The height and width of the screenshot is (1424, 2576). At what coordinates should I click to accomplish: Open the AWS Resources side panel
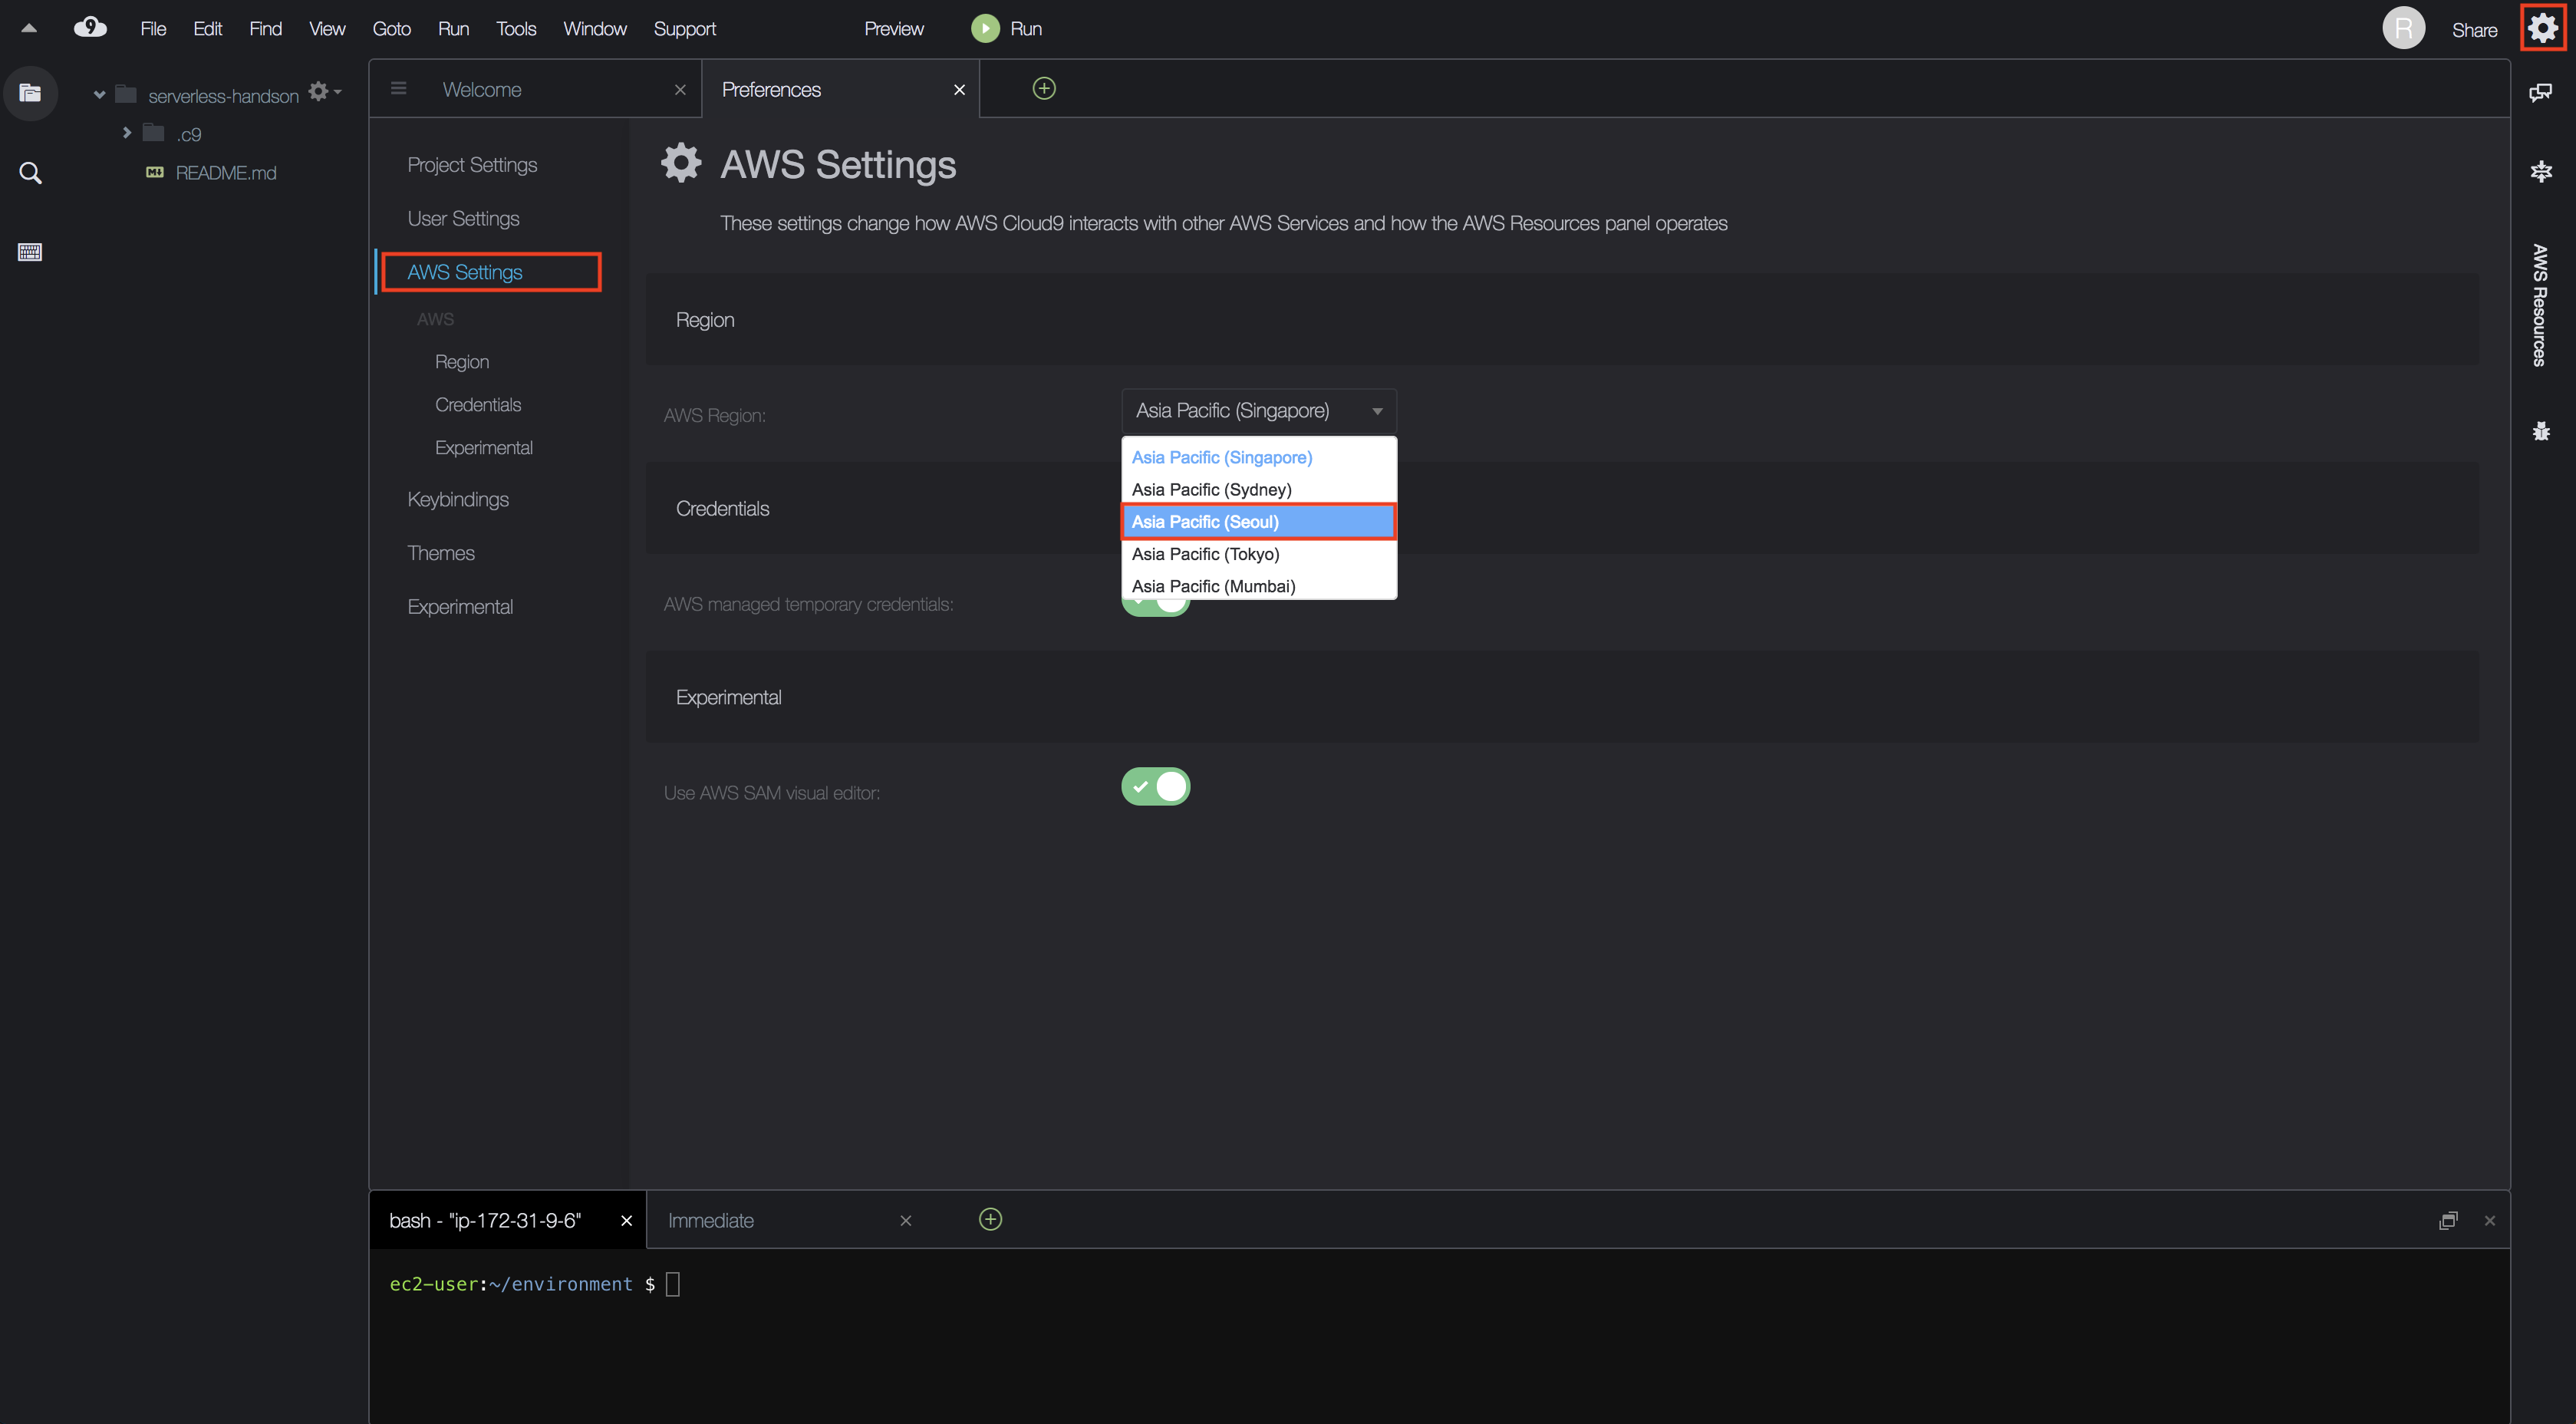point(2539,305)
